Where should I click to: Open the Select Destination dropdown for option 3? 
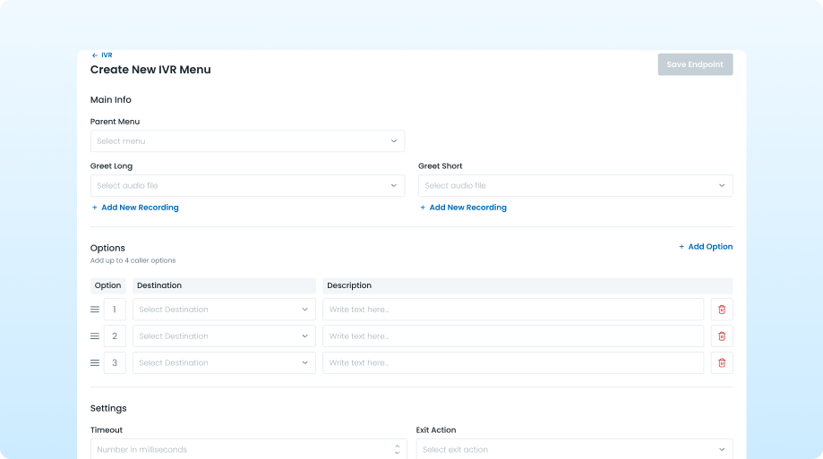pos(224,363)
